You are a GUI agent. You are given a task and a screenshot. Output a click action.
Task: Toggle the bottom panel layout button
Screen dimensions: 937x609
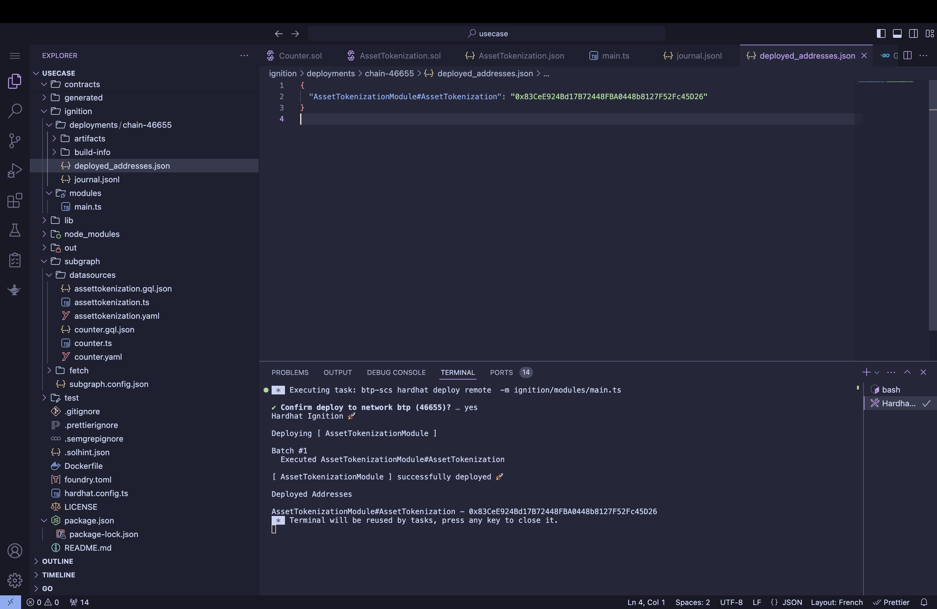coord(897,33)
